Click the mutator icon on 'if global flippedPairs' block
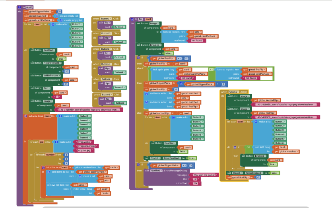The image size is (332, 208). [138, 165]
